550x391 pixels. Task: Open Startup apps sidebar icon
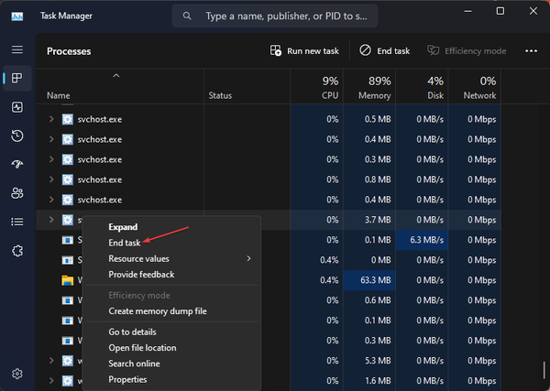click(x=16, y=164)
